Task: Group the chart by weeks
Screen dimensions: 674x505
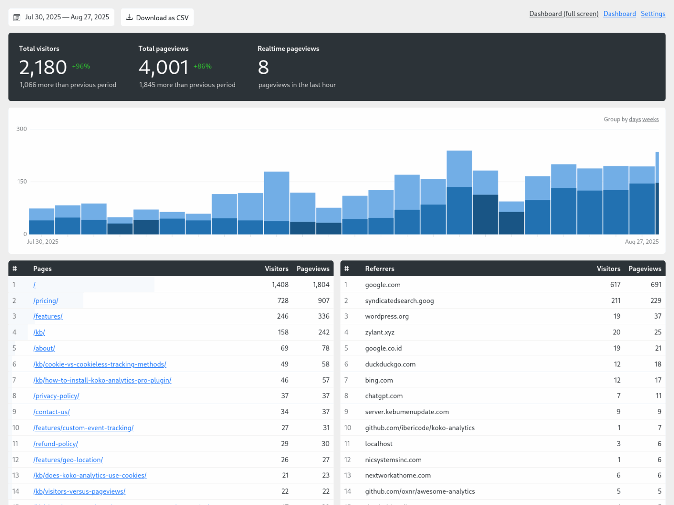Action: (x=650, y=119)
